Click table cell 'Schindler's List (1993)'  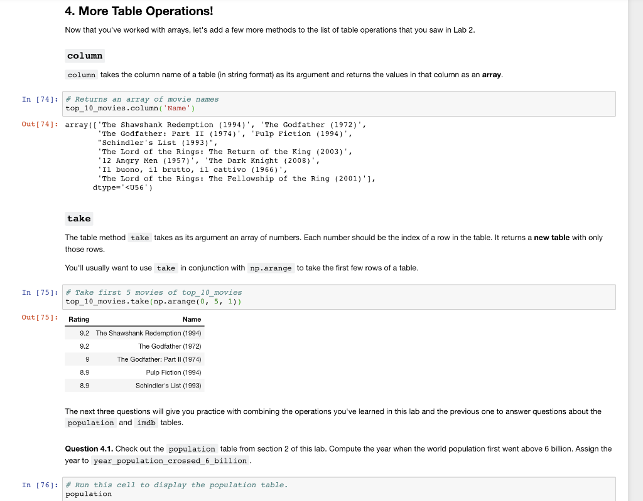(168, 386)
